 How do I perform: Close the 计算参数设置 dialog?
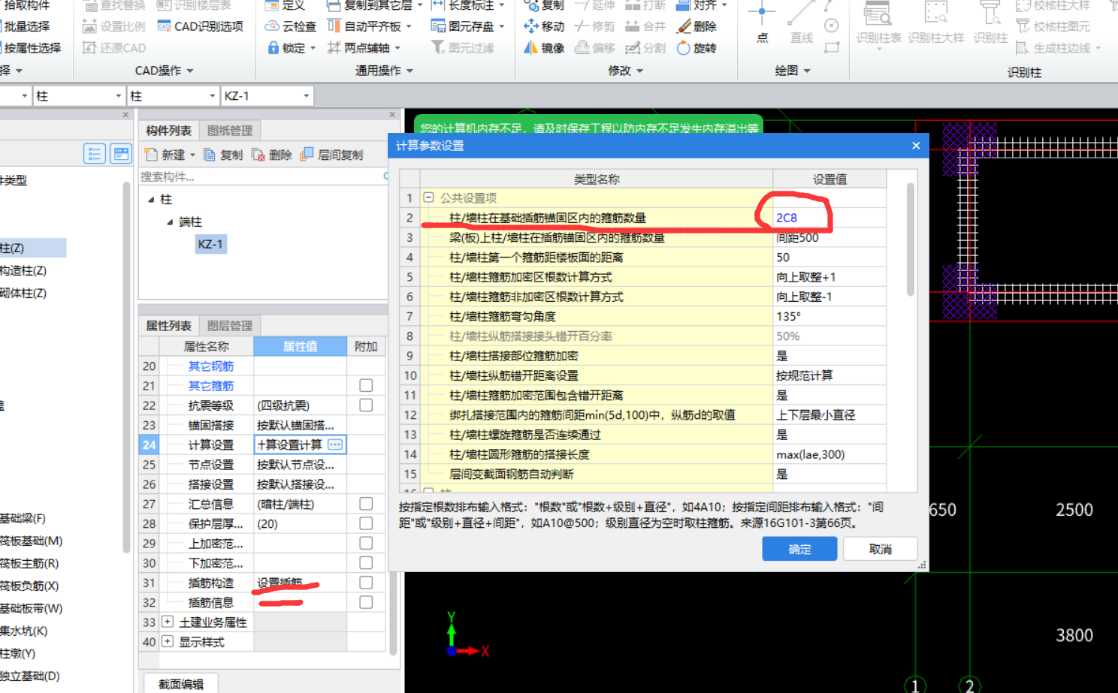coord(916,146)
